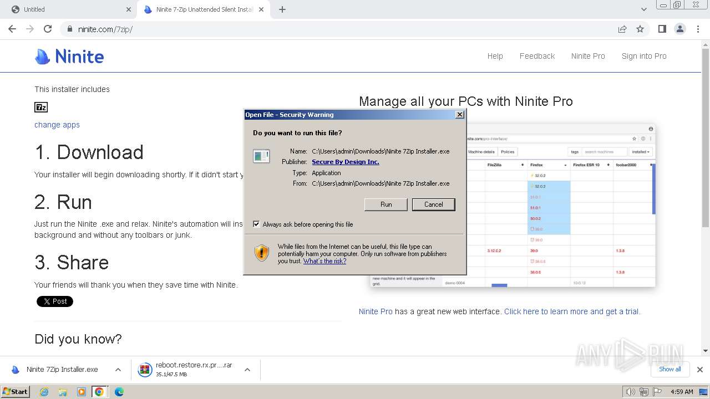
Task: Expand options for Ninite 7Zip Installer.exe download
Action: [118, 370]
